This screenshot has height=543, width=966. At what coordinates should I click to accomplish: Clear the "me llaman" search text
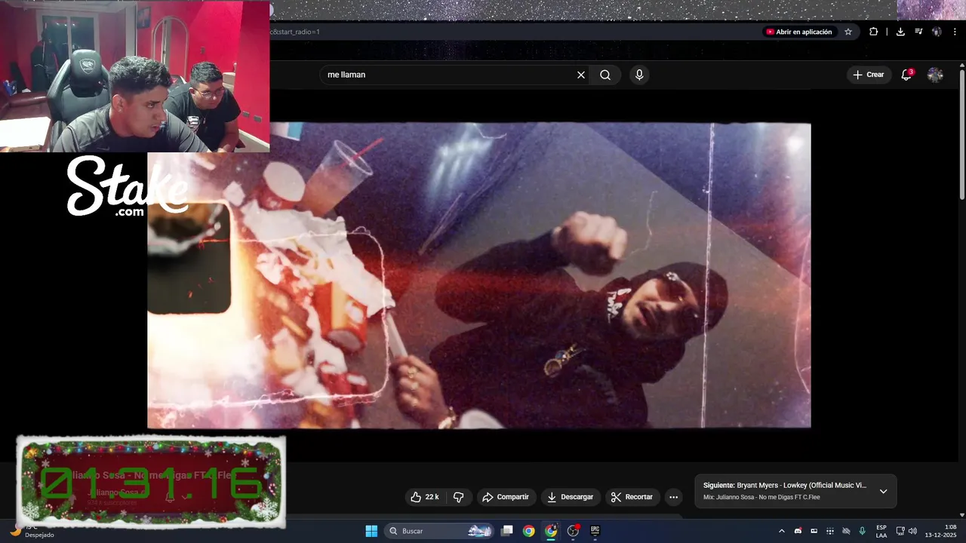[581, 75]
